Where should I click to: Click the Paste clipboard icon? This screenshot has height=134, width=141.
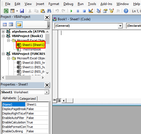[43, 11]
